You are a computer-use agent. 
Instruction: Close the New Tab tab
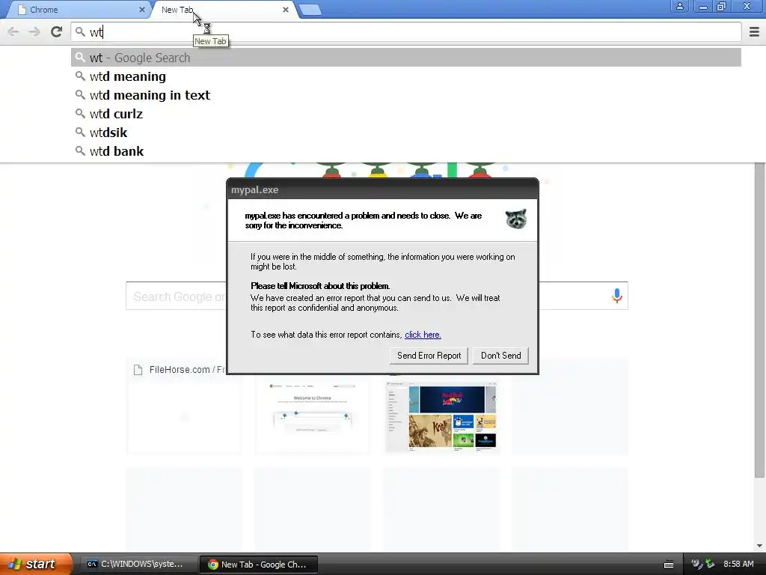(x=285, y=9)
